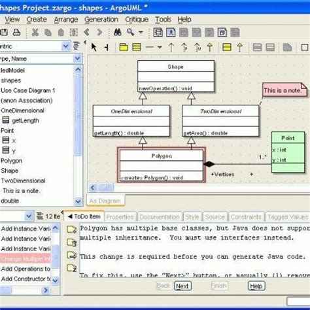Select the green Point class in diagram
Image resolution: width=310 pixels, height=310 pixels.
288,152
